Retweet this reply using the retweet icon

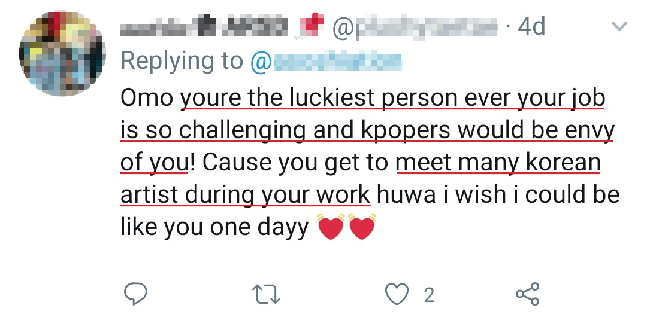click(264, 294)
